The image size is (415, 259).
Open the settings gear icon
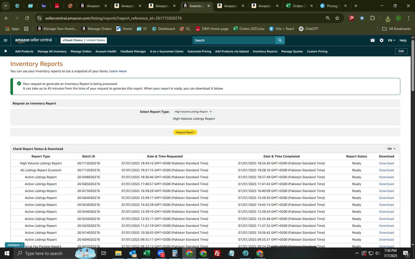point(382,40)
